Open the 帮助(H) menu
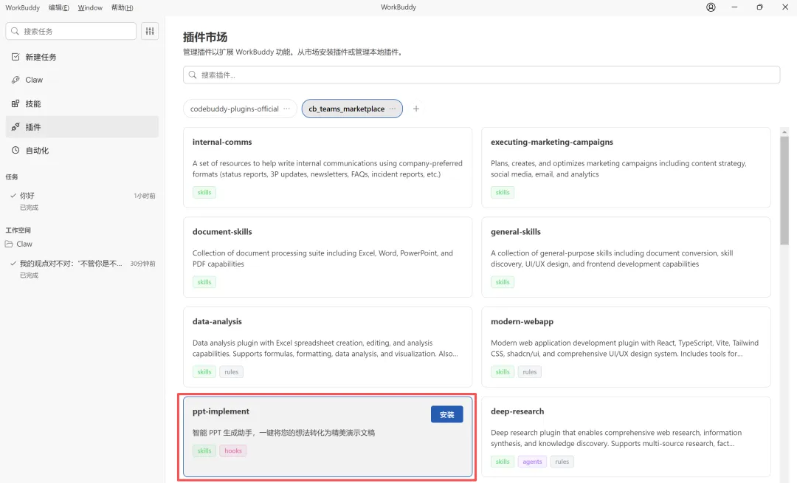797x483 pixels. pyautogui.click(x=122, y=7)
